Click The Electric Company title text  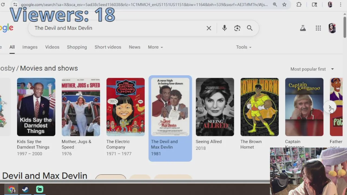(x=118, y=144)
